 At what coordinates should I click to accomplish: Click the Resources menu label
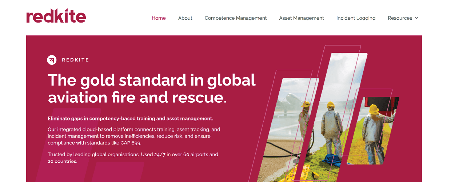coord(400,18)
